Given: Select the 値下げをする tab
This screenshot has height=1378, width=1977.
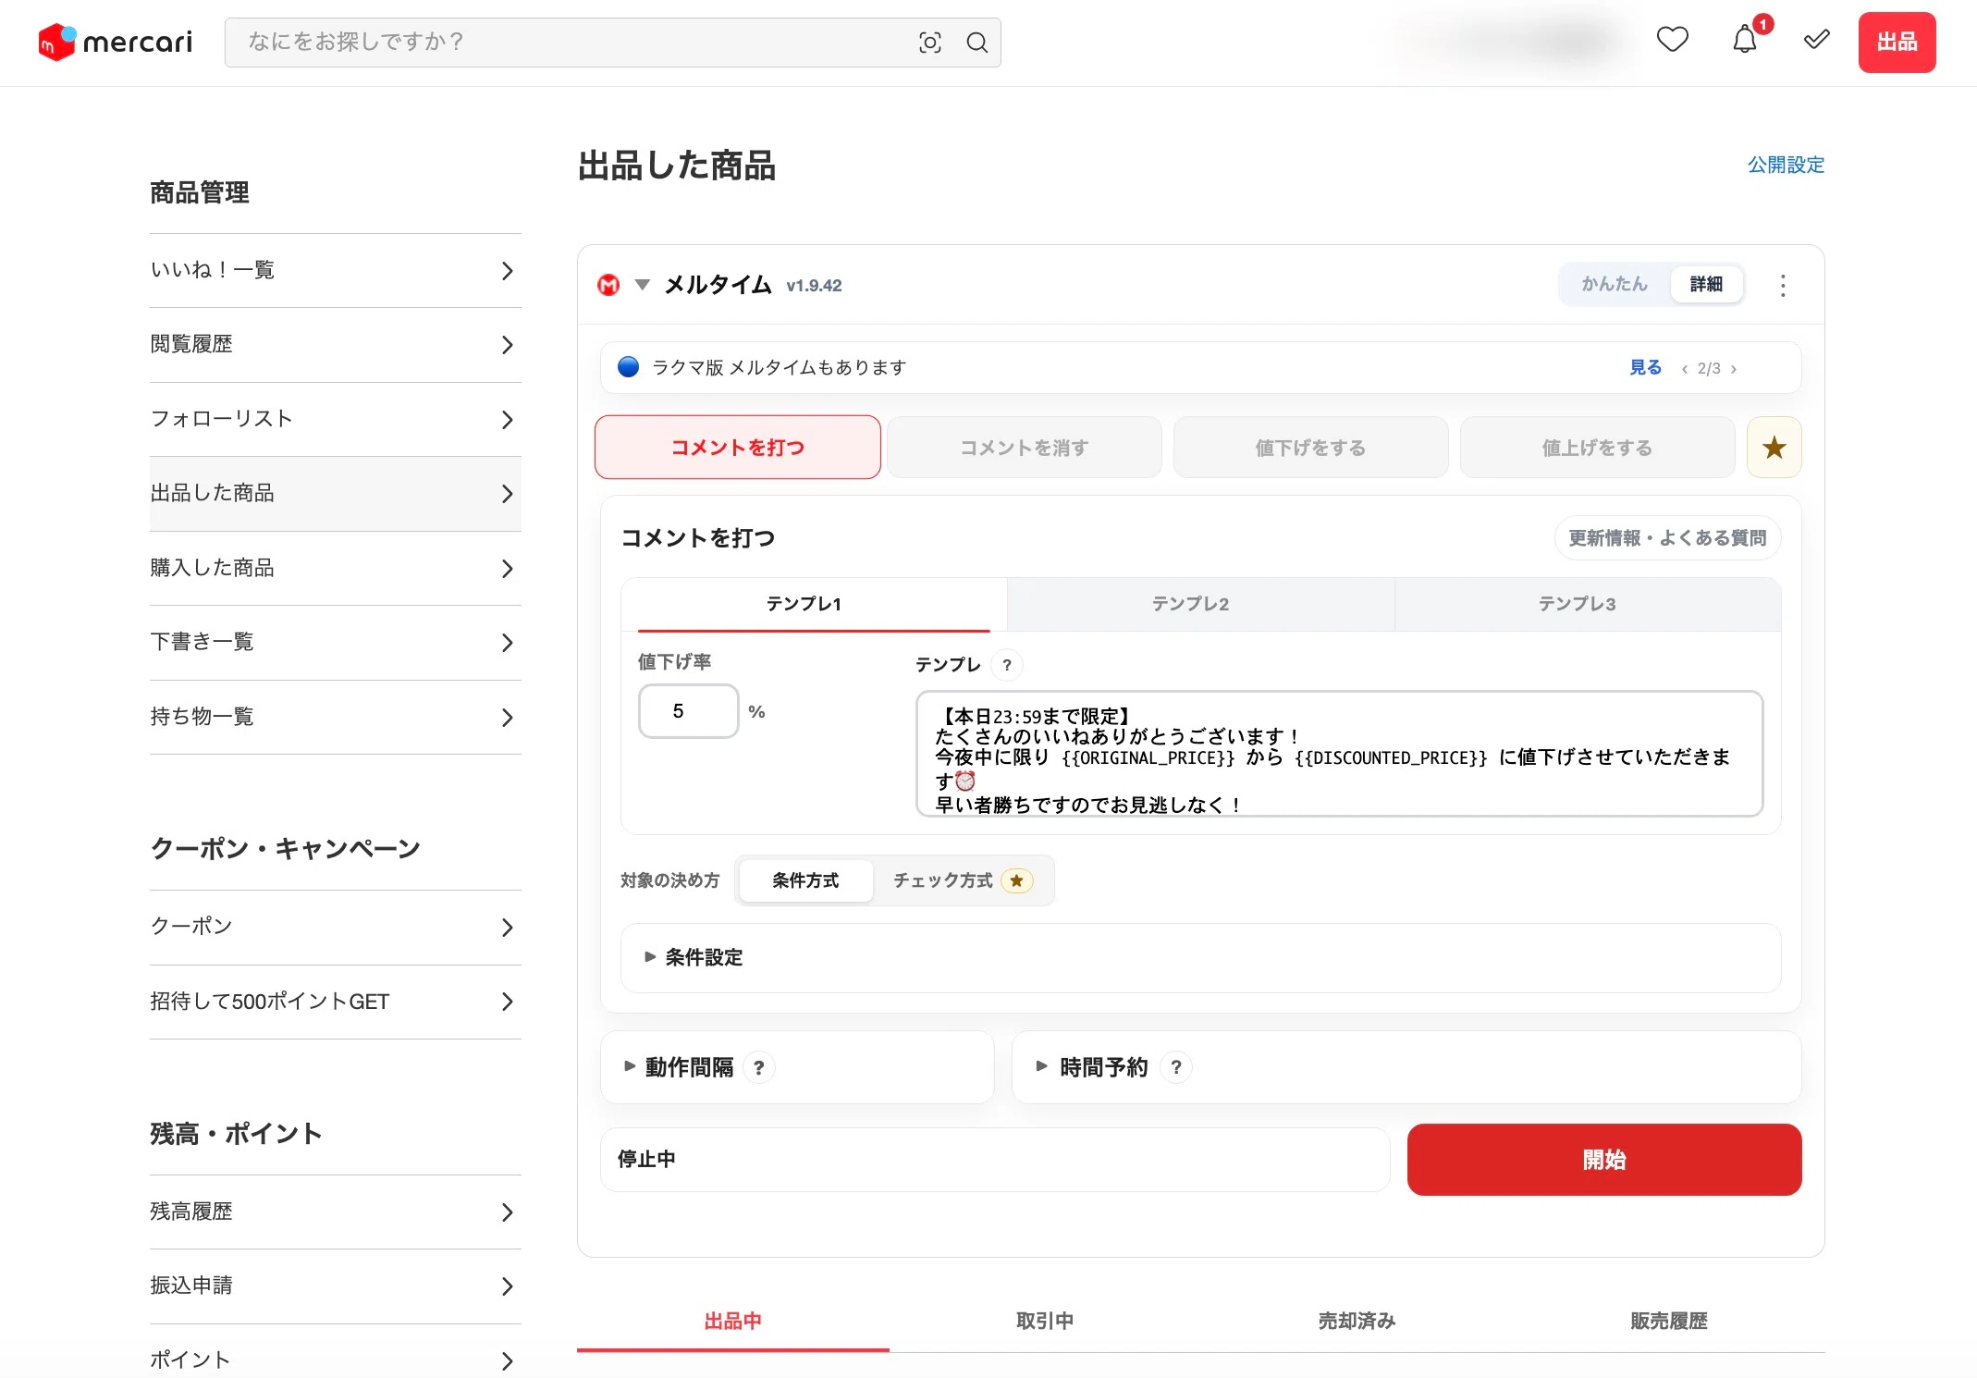Looking at the screenshot, I should coord(1310,448).
